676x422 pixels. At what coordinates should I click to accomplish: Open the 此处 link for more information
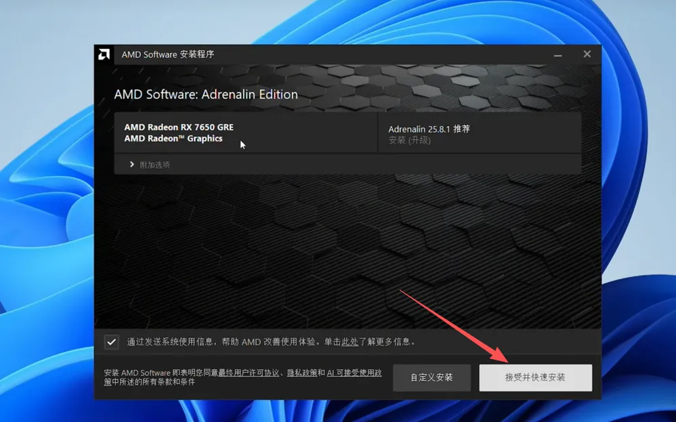pyautogui.click(x=350, y=342)
